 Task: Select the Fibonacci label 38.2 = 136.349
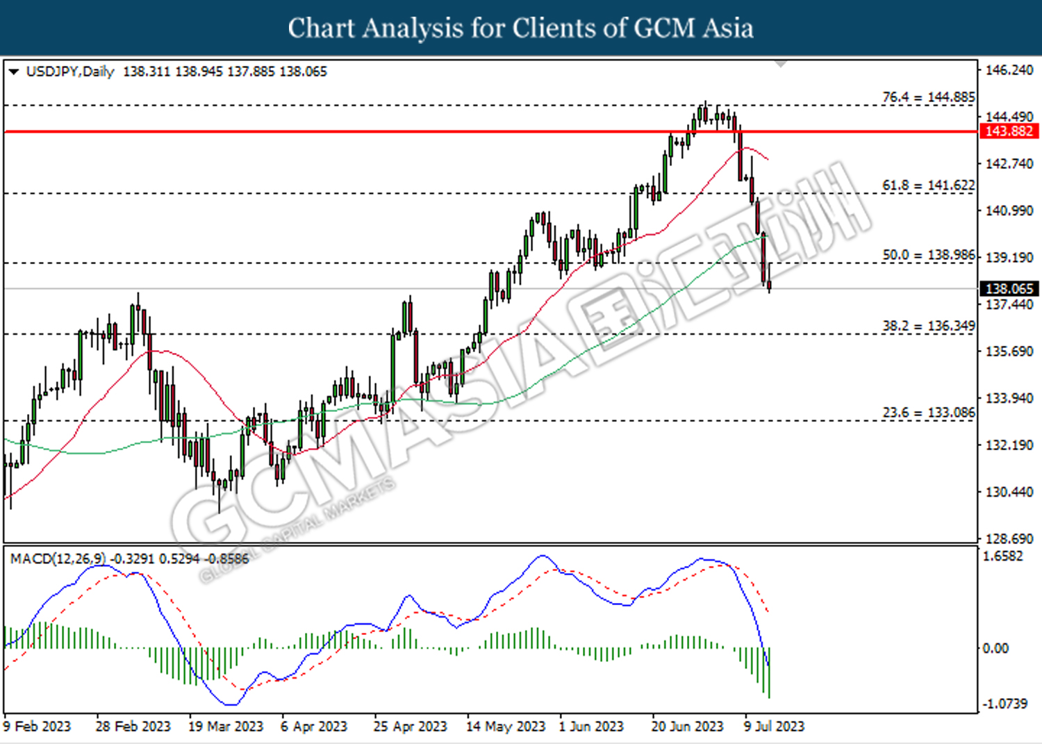pyautogui.click(x=929, y=326)
